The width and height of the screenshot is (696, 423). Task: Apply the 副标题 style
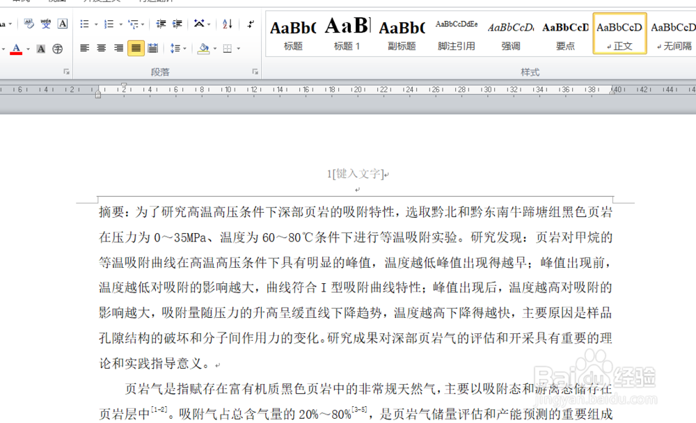point(402,35)
